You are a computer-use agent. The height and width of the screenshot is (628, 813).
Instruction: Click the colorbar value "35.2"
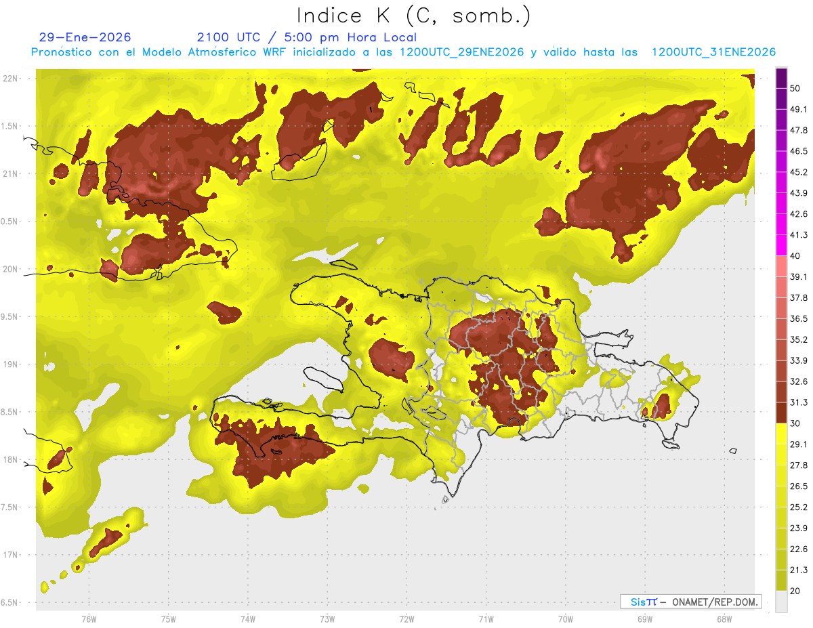click(x=798, y=339)
